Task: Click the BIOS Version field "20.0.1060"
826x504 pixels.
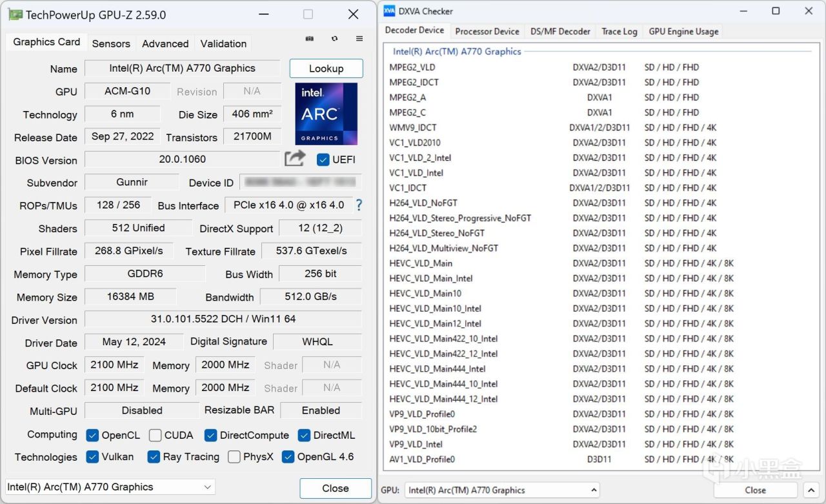Action: [x=182, y=159]
